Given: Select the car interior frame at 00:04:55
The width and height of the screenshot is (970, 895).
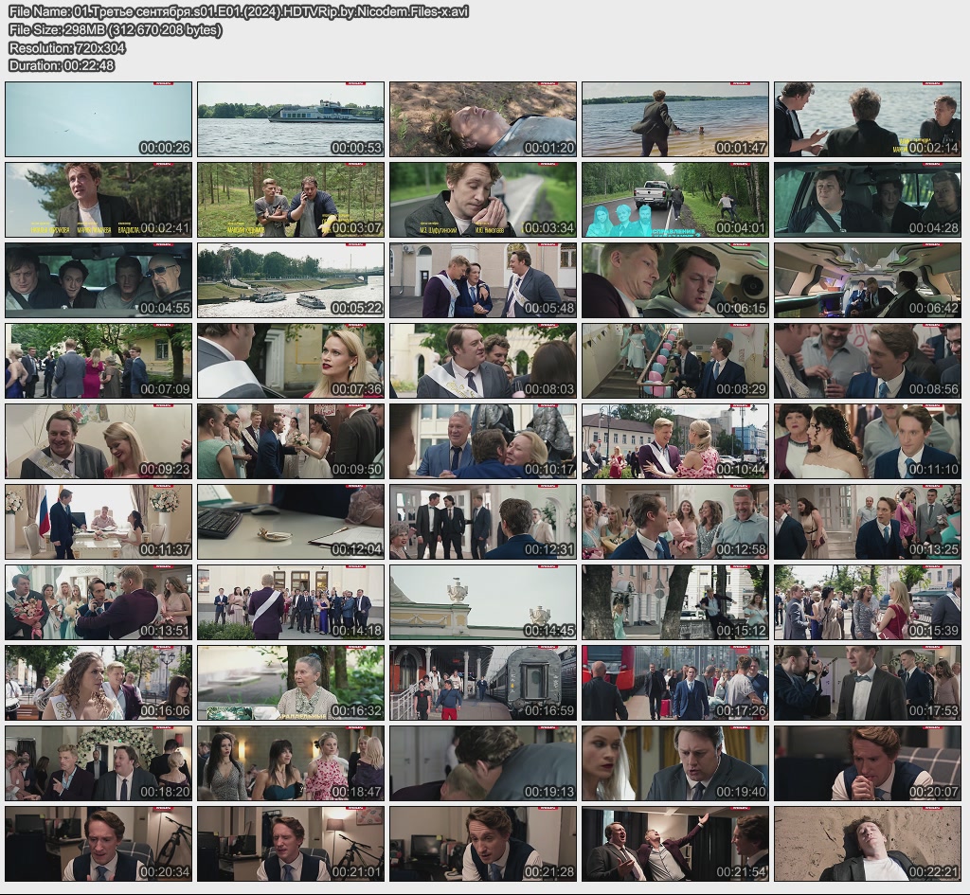Looking at the screenshot, I should (x=99, y=280).
